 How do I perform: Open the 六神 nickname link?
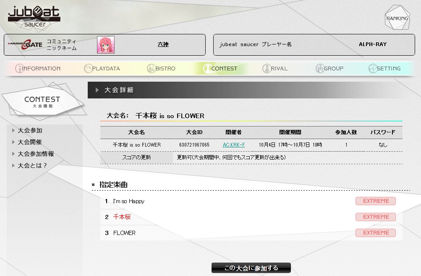[163, 44]
